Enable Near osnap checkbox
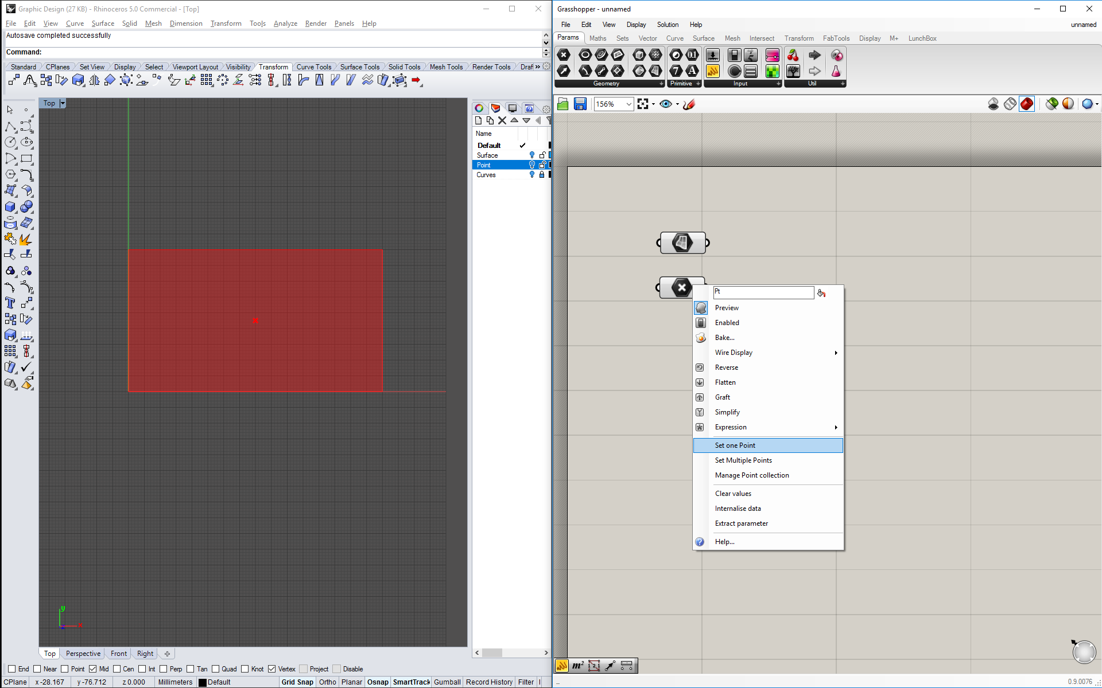This screenshot has width=1102, height=688. click(x=37, y=669)
